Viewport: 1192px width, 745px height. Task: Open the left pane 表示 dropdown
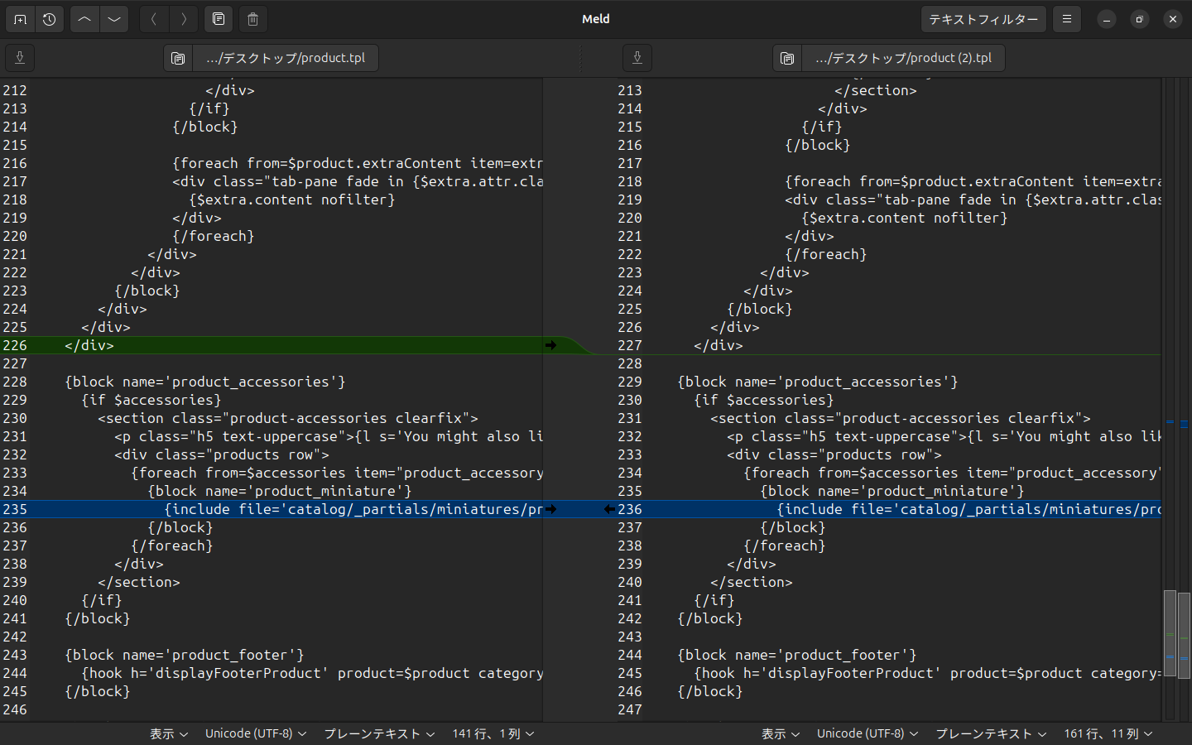click(x=169, y=734)
